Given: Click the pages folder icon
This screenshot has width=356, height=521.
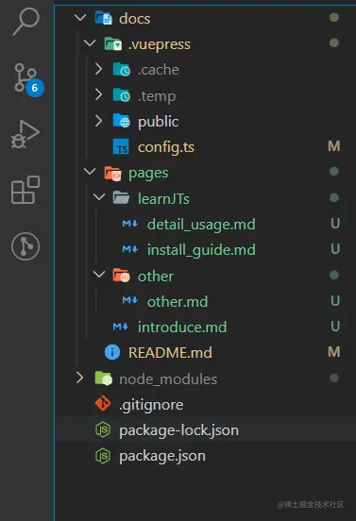Looking at the screenshot, I should [x=112, y=173].
